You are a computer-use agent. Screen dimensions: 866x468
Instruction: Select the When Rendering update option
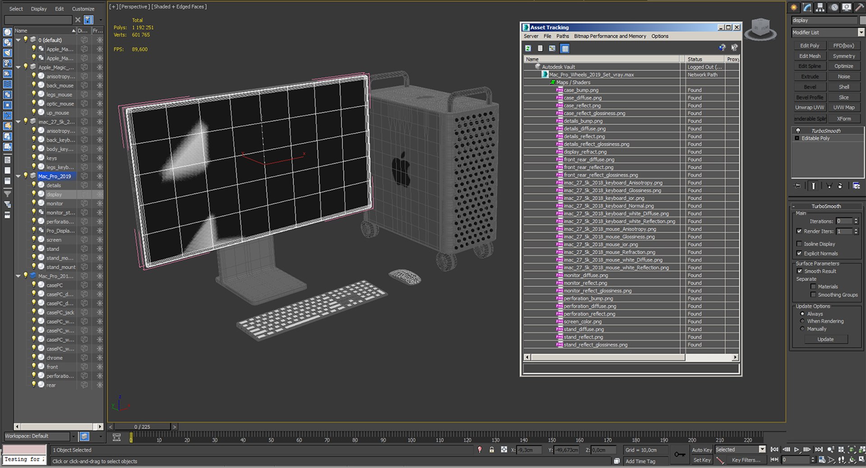(802, 321)
